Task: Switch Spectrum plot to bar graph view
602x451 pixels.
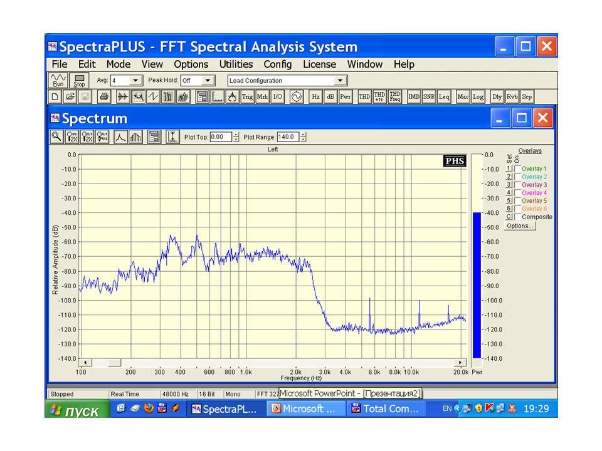Action: coord(135,137)
